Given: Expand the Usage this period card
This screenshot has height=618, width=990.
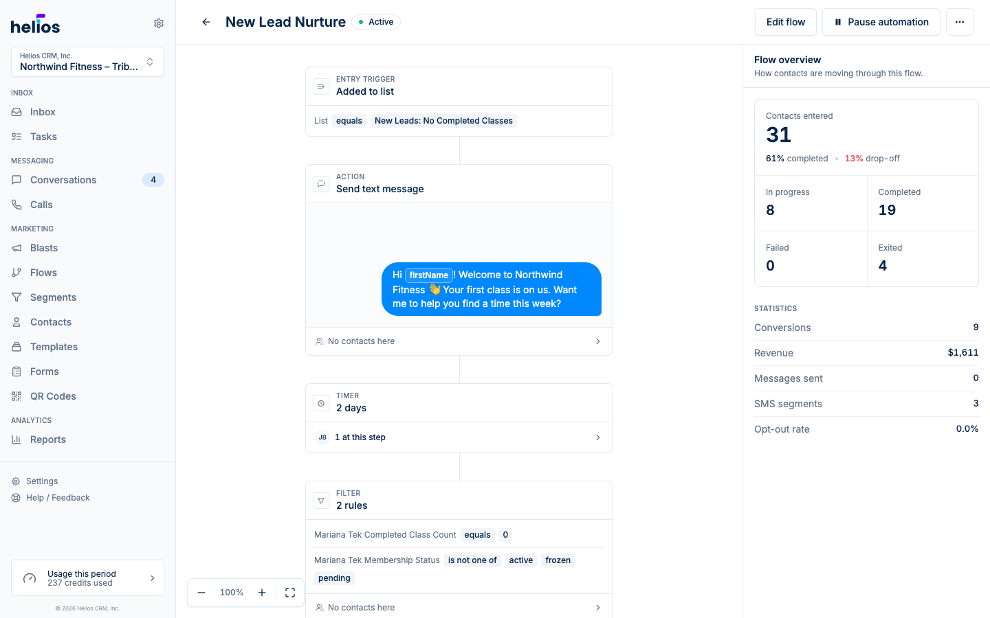Looking at the screenshot, I should [87, 578].
